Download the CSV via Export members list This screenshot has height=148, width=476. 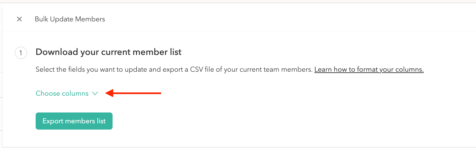74,121
